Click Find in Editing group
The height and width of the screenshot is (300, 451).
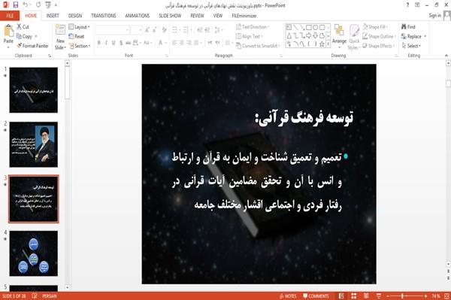tap(408, 27)
